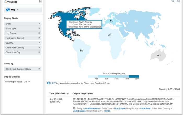Select the Entity field chip
Image resolution: width=183 pixels, height=115 pixels.
[x=23, y=24]
